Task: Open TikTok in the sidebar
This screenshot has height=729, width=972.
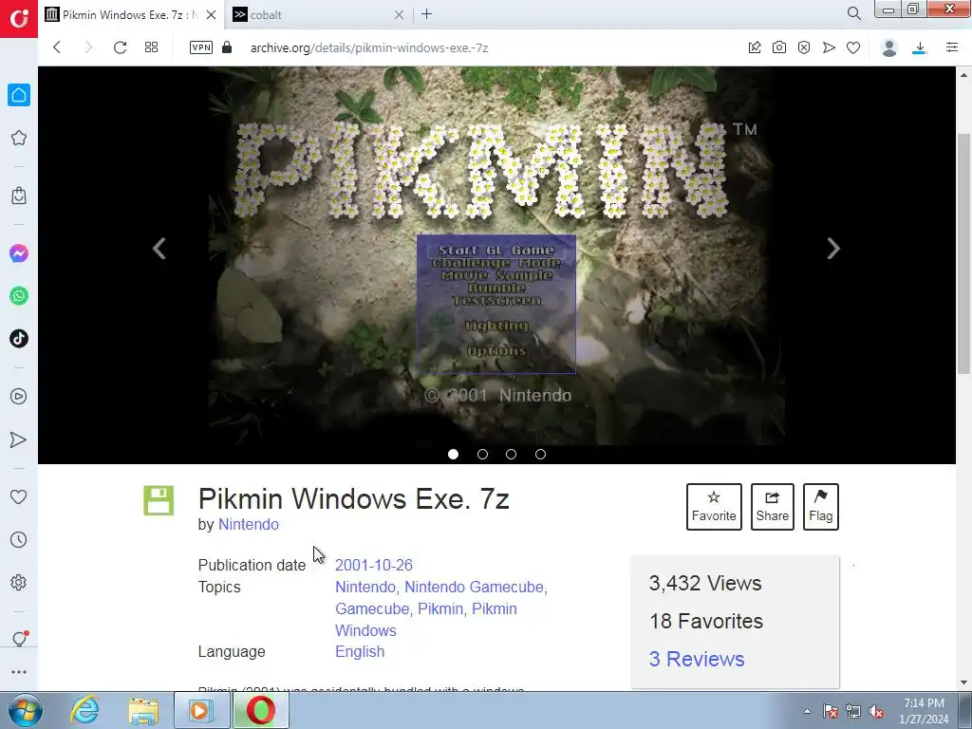Action: tap(19, 339)
